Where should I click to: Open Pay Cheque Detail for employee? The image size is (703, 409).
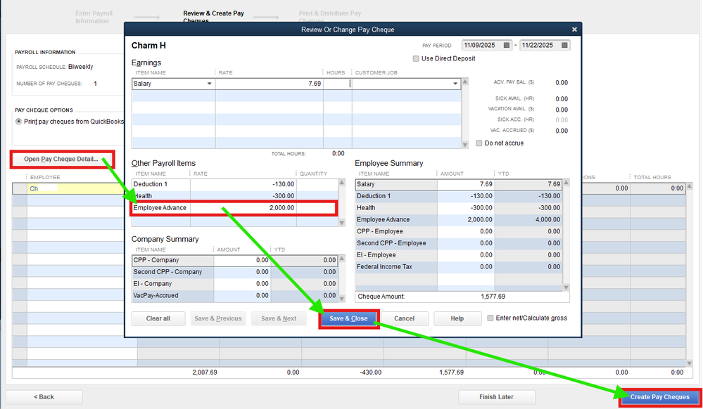tap(61, 159)
